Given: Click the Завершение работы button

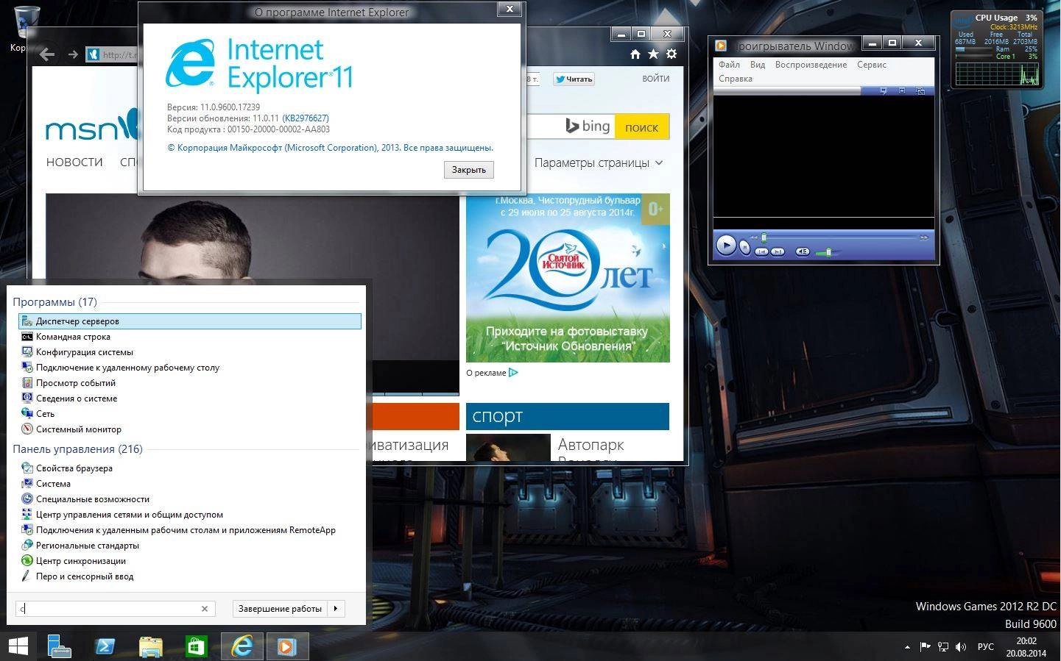Looking at the screenshot, I should 280,609.
